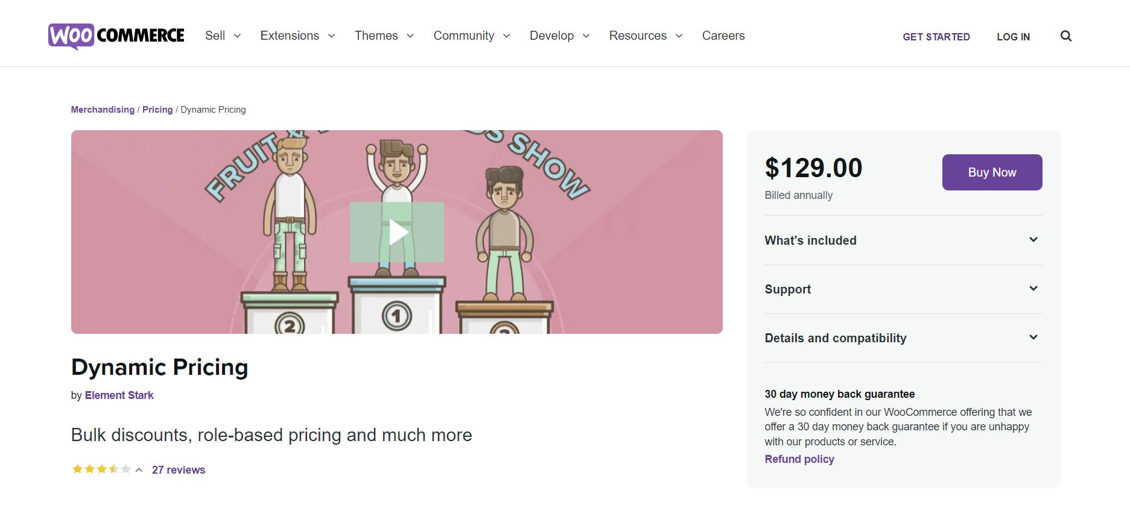Open the 27 reviews link
This screenshot has width=1130, height=505.
pos(179,470)
